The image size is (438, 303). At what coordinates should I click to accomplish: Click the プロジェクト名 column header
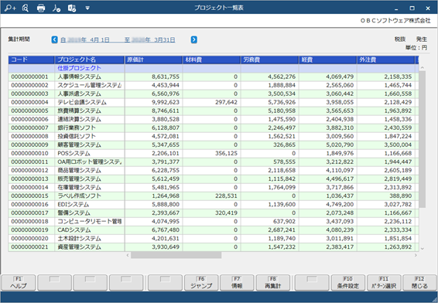click(90, 60)
